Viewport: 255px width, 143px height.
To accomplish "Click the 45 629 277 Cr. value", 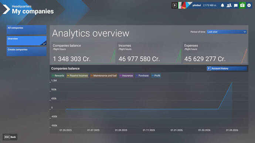I will pyautogui.click(x=205, y=59).
